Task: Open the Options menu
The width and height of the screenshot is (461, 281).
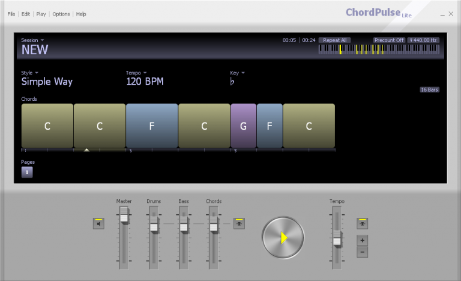Action: [x=61, y=14]
